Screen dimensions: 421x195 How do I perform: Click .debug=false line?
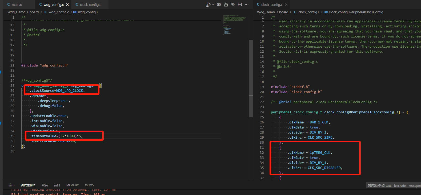[51, 106]
